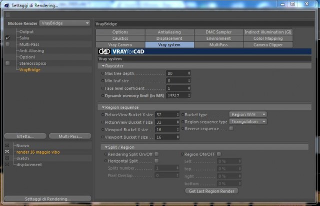
Task: Switch to the Antialiasing tab
Action: coord(169,32)
